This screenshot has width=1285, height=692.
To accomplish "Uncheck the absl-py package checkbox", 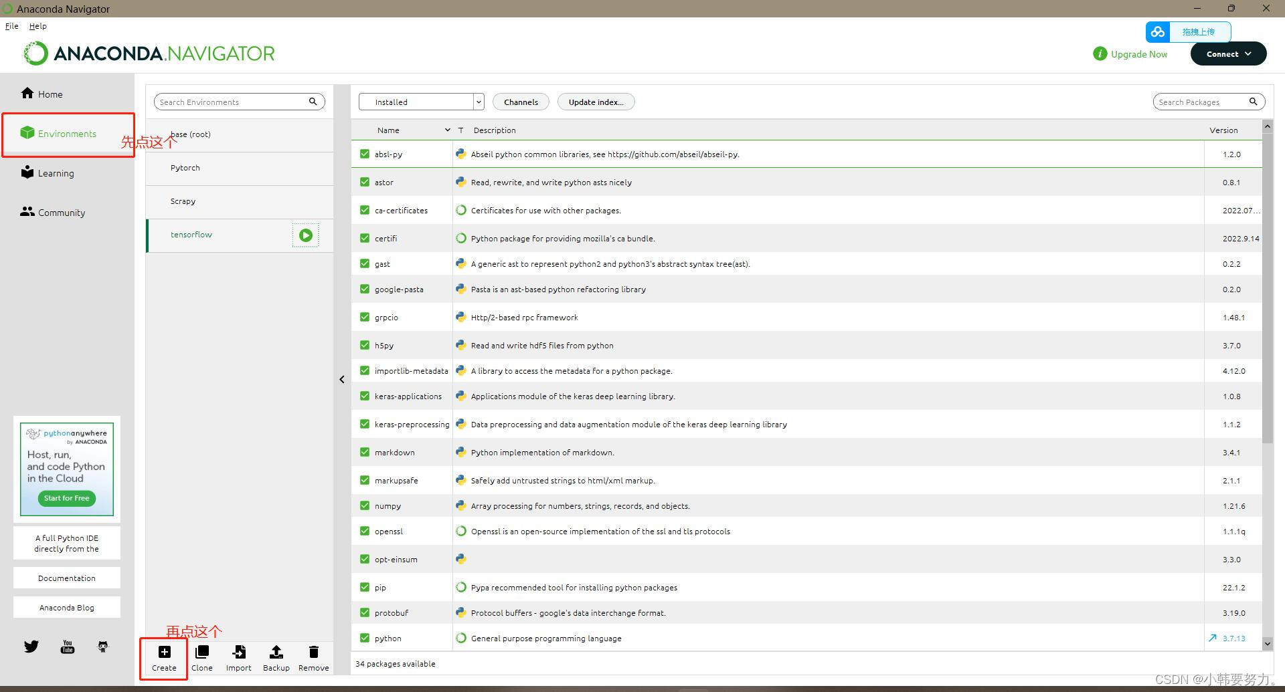I will coord(365,154).
